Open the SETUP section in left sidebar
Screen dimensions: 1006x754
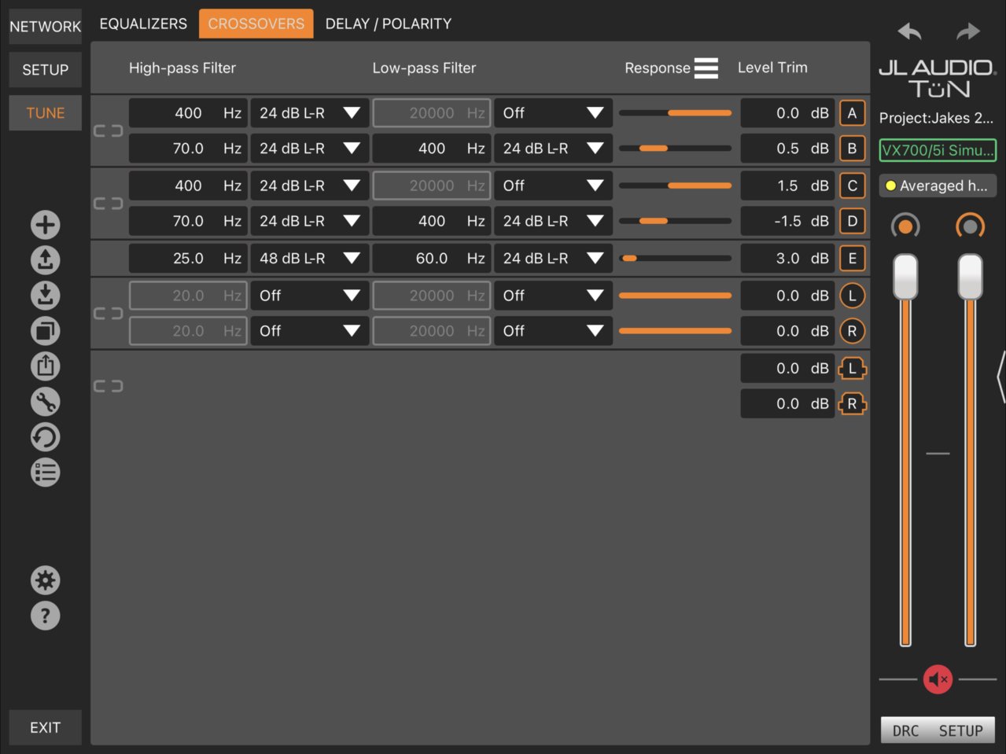point(45,70)
